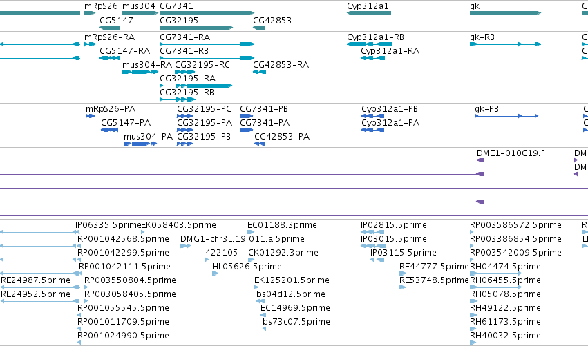The width and height of the screenshot is (588, 346).
Task: Select protein Cyp312a1-PA
Action: pyautogui.click(x=372, y=130)
